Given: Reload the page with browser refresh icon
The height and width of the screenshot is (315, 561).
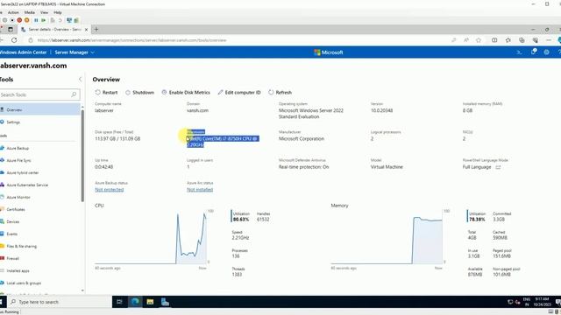Looking at the screenshot, I should click(x=14, y=40).
